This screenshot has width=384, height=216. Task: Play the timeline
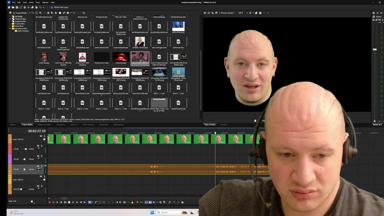coord(61,202)
